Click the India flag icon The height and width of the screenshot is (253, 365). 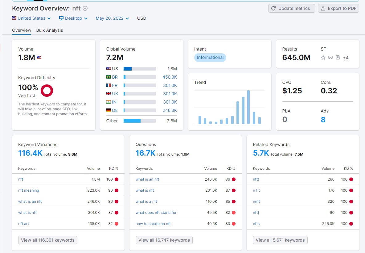tap(109, 102)
